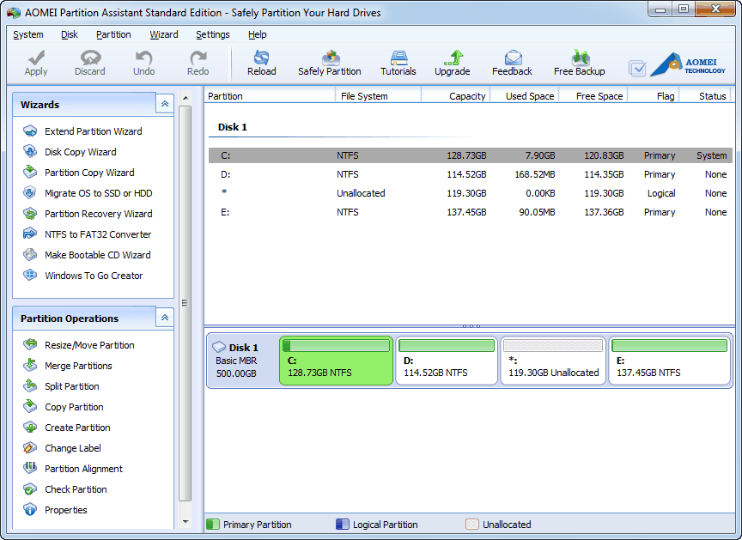This screenshot has height=540, width=742.
Task: Click the Redo arrow icon
Action: (x=198, y=63)
